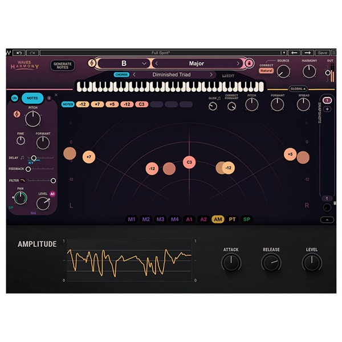Collapse the GLOBAL section
This screenshot has width=342, height=342.
coord(298,89)
